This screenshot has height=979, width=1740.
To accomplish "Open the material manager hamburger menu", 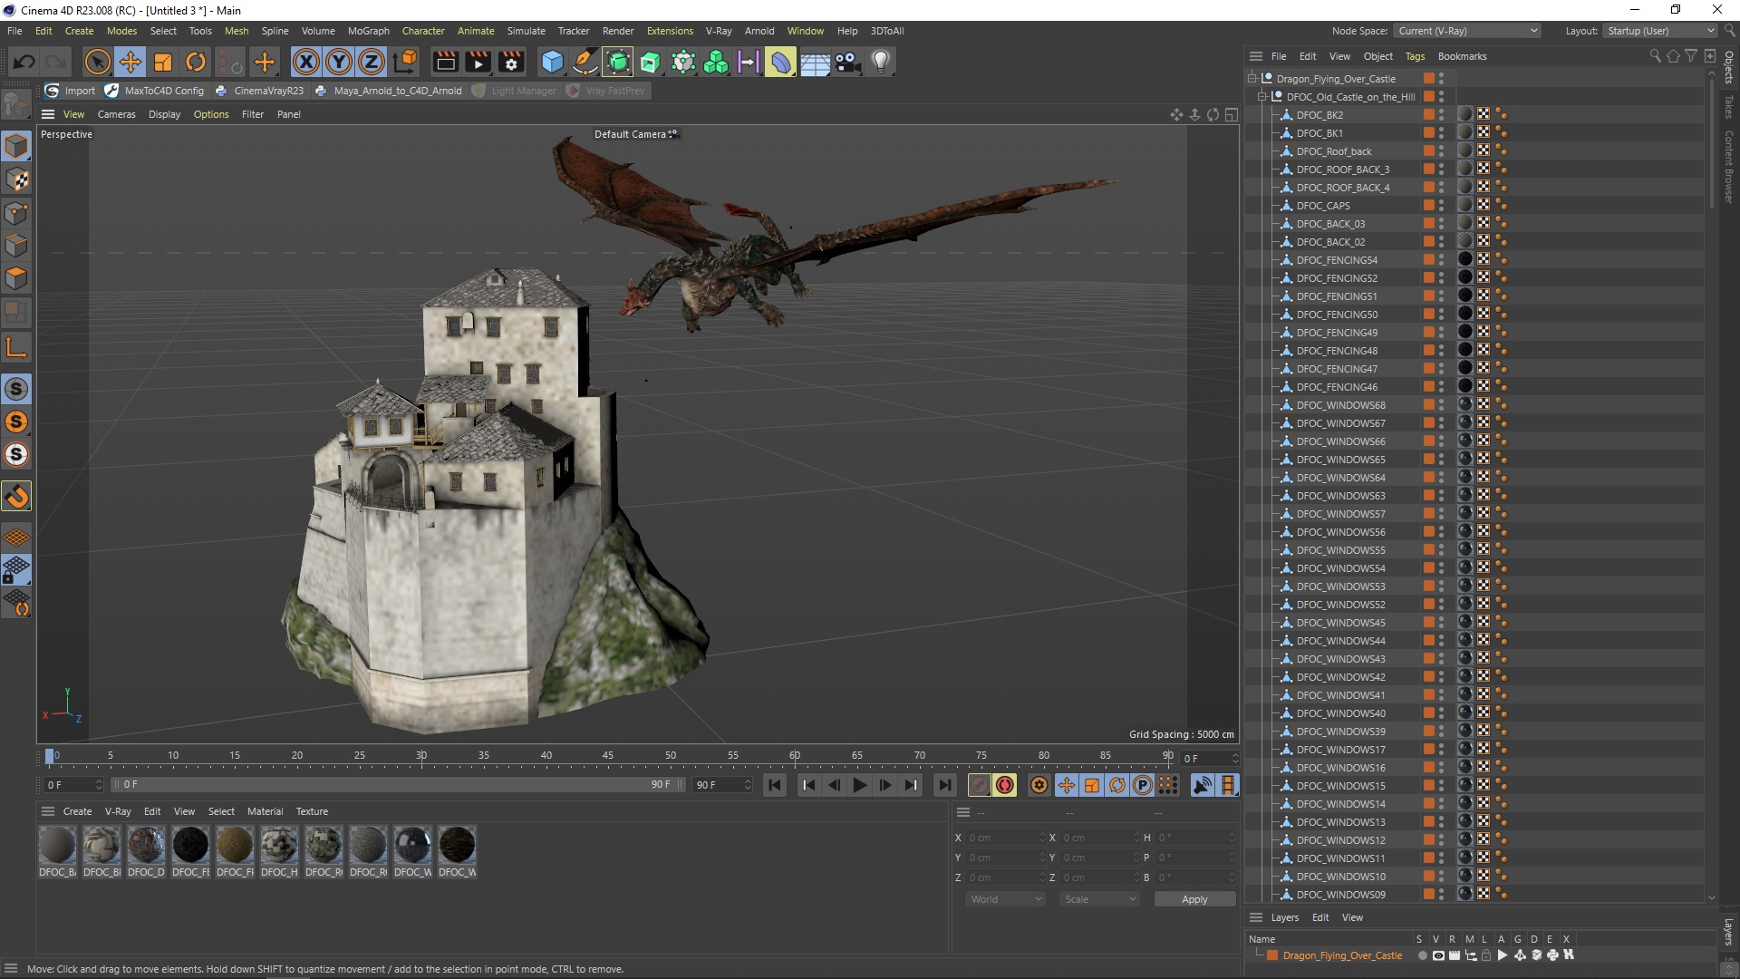I will coord(48,811).
